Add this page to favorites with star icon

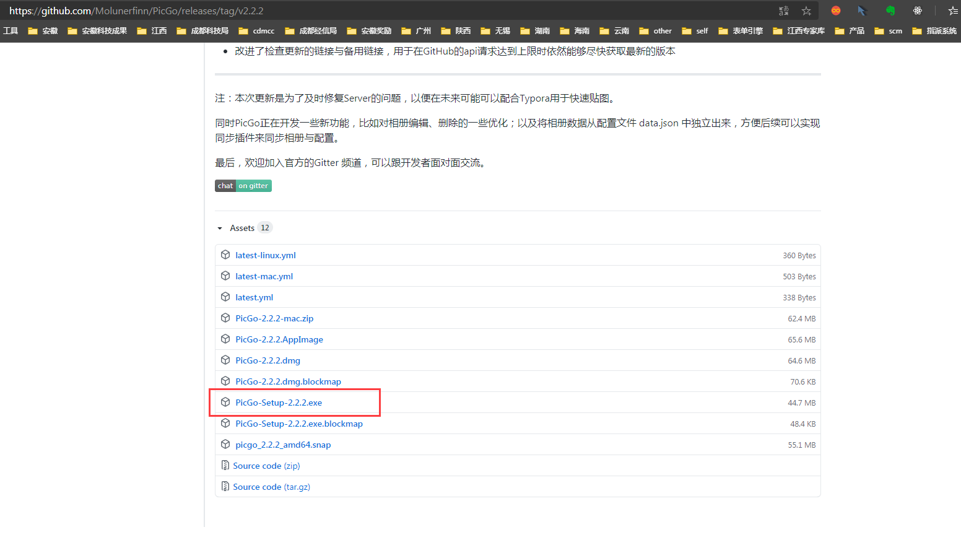tap(806, 11)
